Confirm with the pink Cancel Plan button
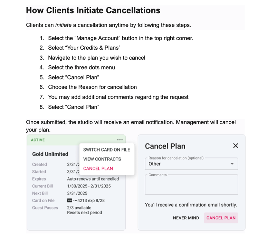The width and height of the screenshot is (267, 238). coord(221,218)
